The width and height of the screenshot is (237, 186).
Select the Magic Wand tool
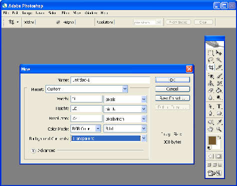click(218, 60)
